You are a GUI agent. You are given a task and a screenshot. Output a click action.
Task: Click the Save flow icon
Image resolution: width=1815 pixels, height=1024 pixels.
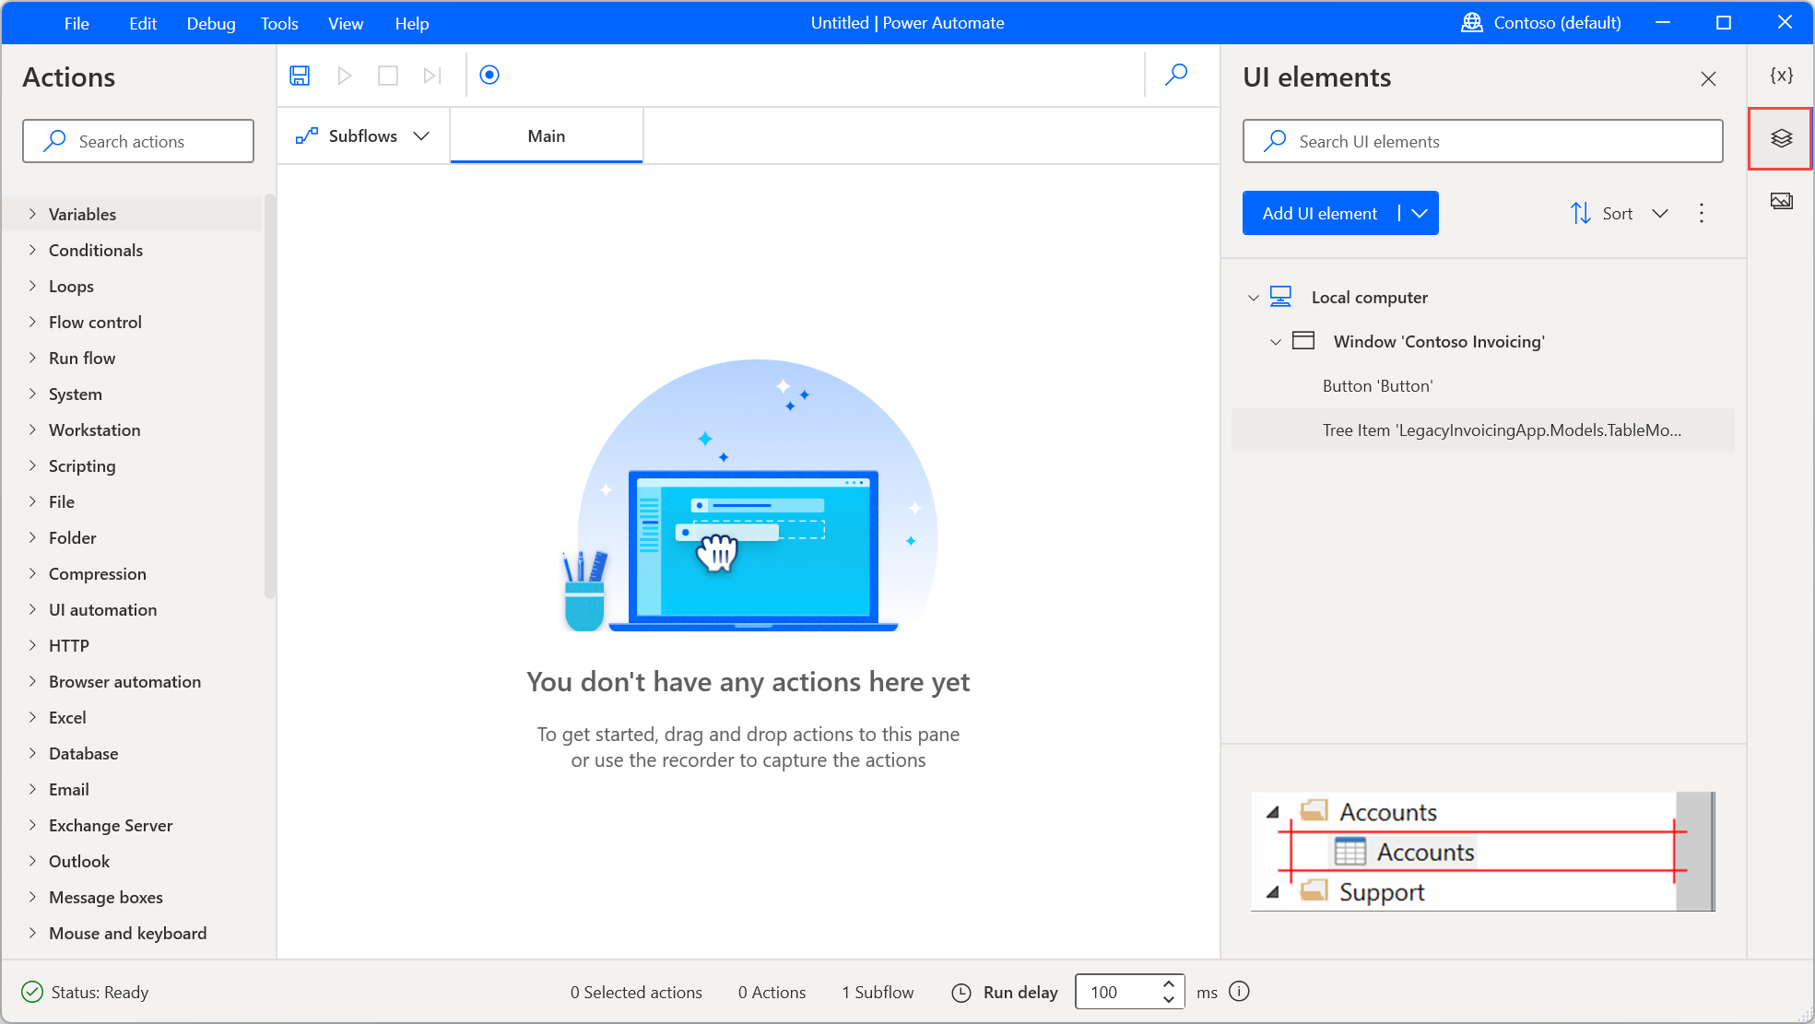(301, 75)
